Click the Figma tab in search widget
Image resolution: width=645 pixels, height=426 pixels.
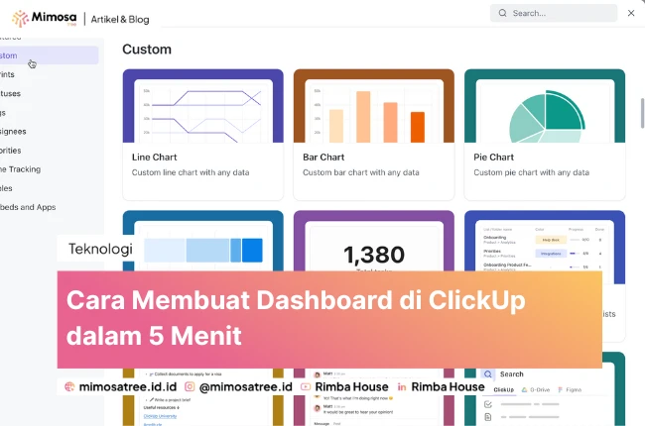tap(570, 390)
